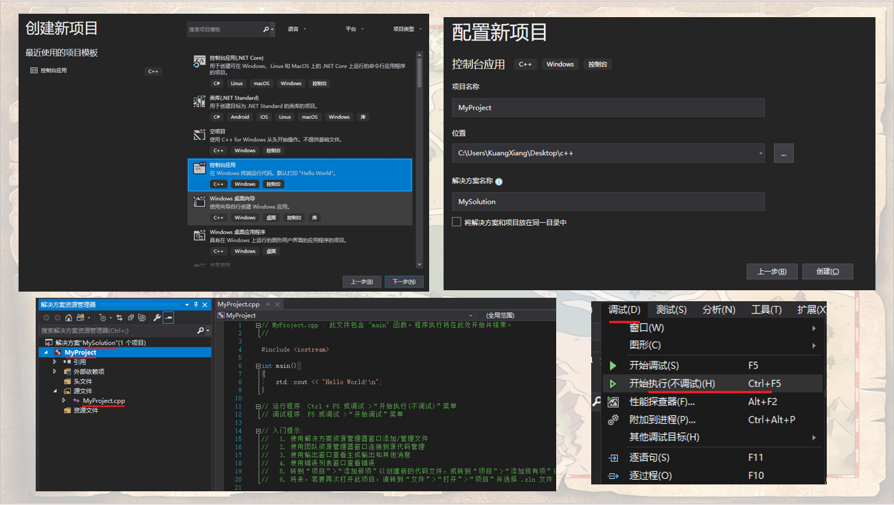894x505 pixels.
Task: Click the forward arrow in Solution Explorer toolbar
Action: [x=57, y=318]
